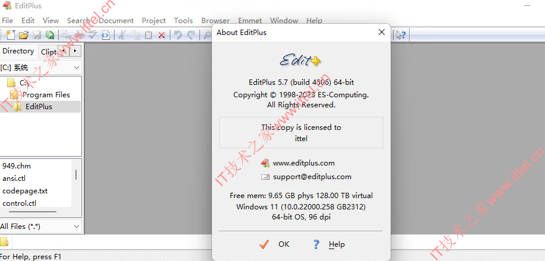Click the New document toolbar icon

[11, 35]
